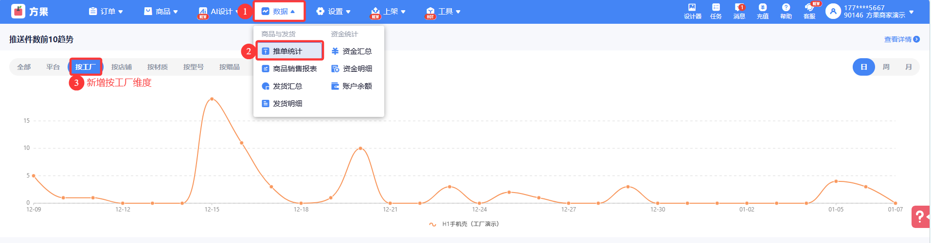This screenshot has height=243, width=931.
Task: Click the 方果 logo icon
Action: (x=18, y=11)
